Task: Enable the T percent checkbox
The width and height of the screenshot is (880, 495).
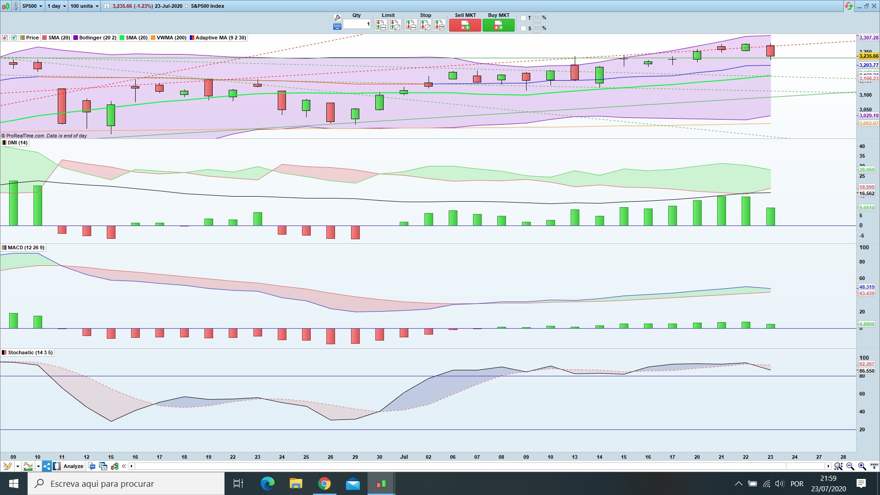Action: (x=523, y=18)
